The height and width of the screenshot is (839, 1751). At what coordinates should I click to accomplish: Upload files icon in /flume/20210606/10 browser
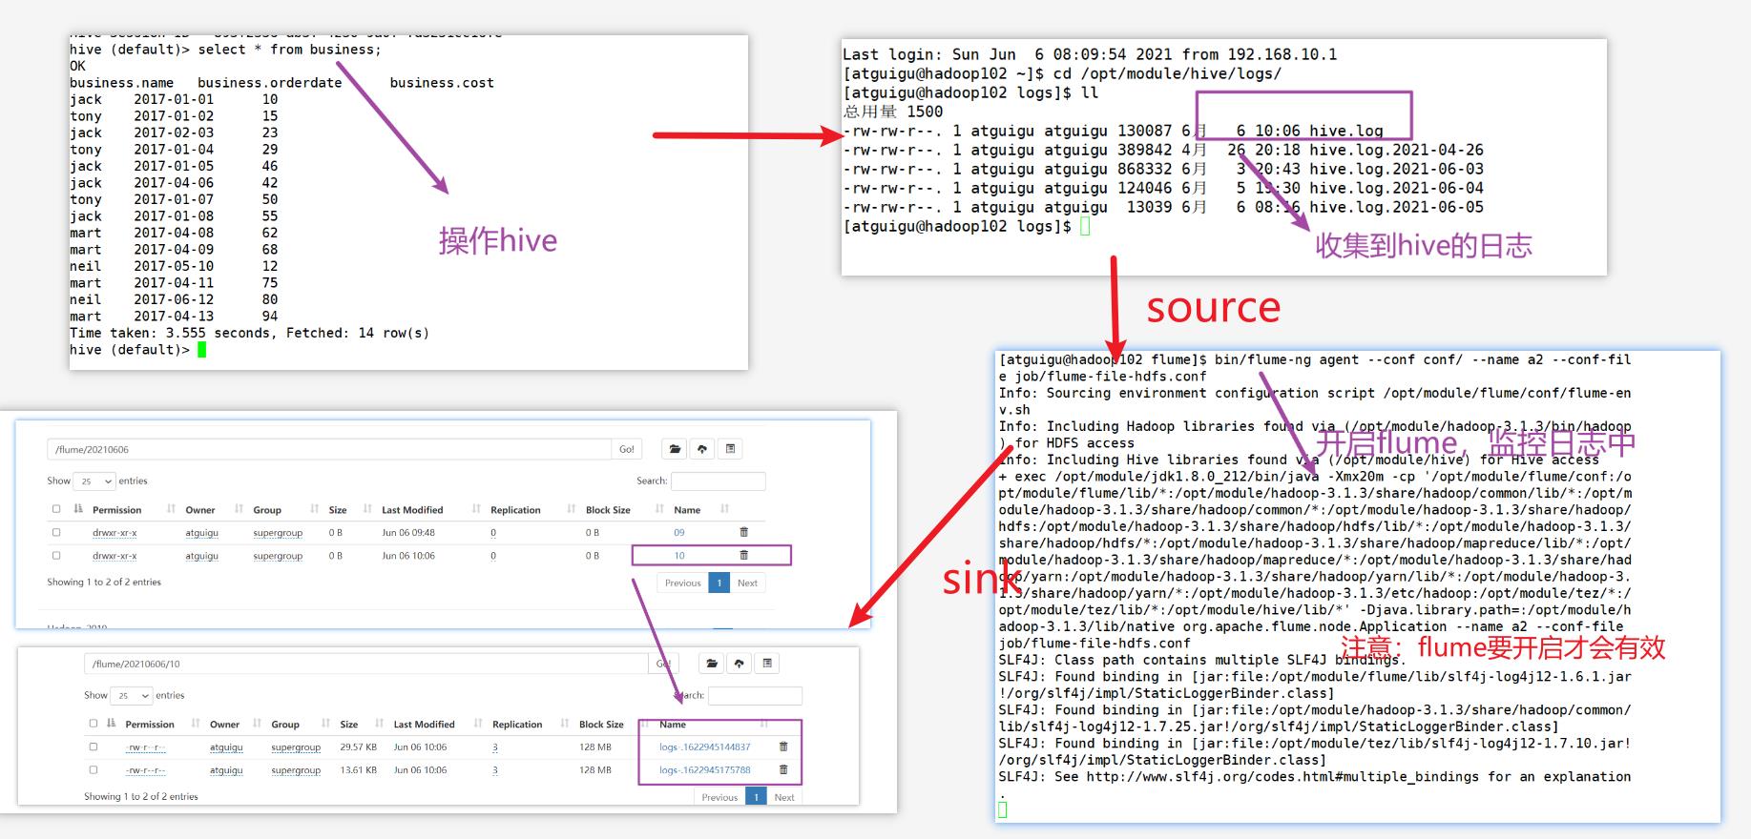click(739, 664)
